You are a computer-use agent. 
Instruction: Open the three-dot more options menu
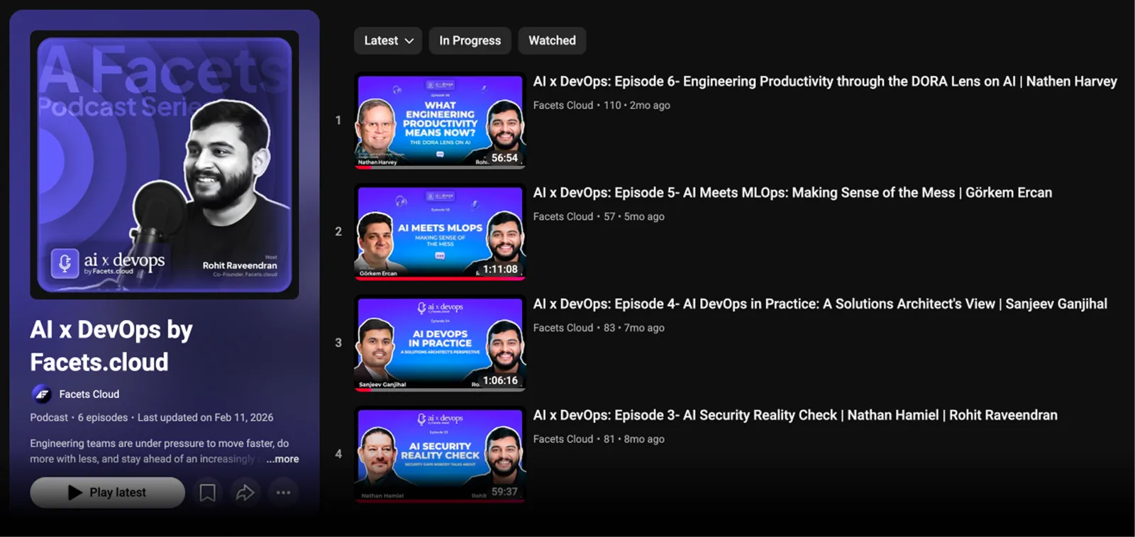pos(283,492)
